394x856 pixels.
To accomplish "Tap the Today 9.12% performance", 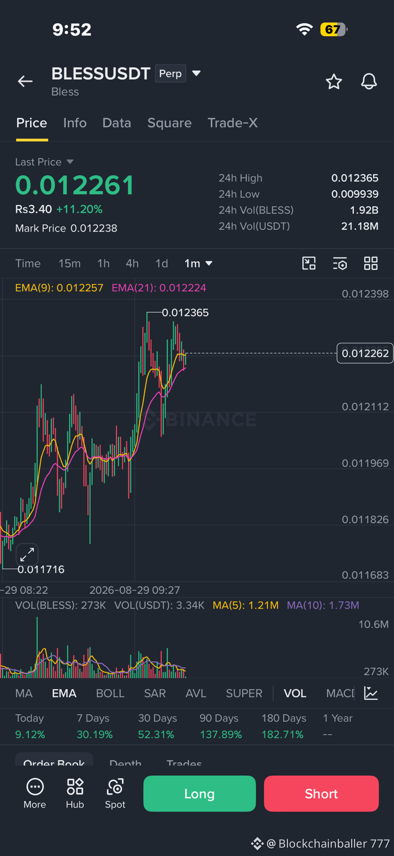I will coord(30,726).
